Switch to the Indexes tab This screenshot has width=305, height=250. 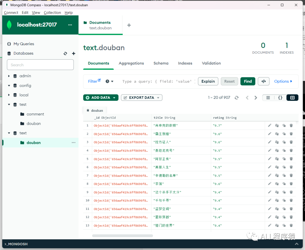(185, 63)
